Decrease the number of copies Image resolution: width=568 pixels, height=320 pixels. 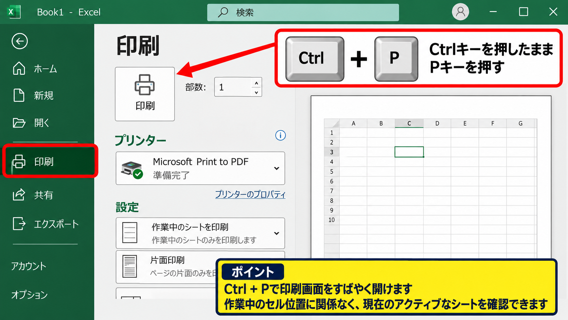(x=256, y=92)
